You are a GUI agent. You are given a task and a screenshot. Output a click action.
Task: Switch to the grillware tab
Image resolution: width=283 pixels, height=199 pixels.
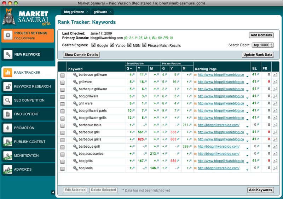point(100,12)
